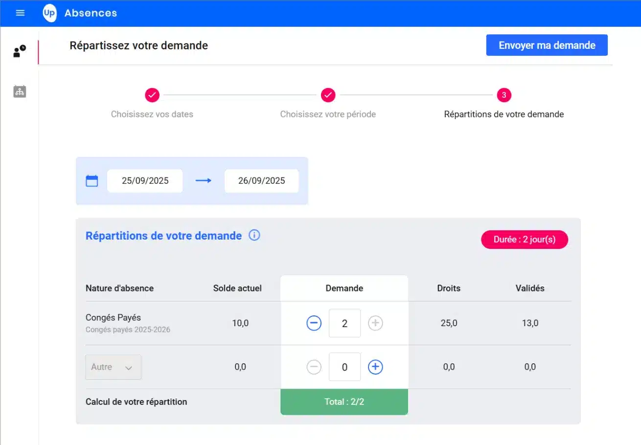Expand the Autre absence type dropdown
This screenshot has height=445, width=641.
click(x=114, y=367)
